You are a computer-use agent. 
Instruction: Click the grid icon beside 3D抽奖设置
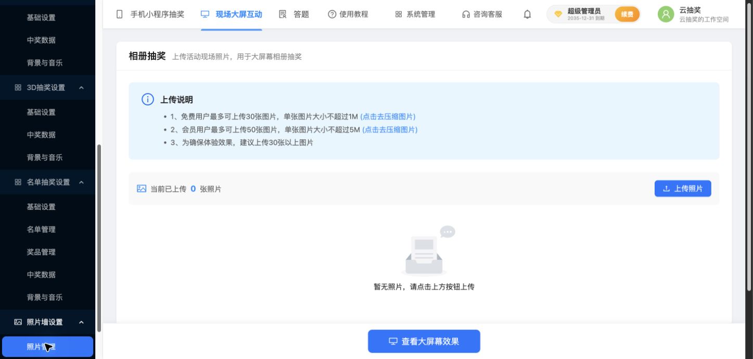(18, 88)
